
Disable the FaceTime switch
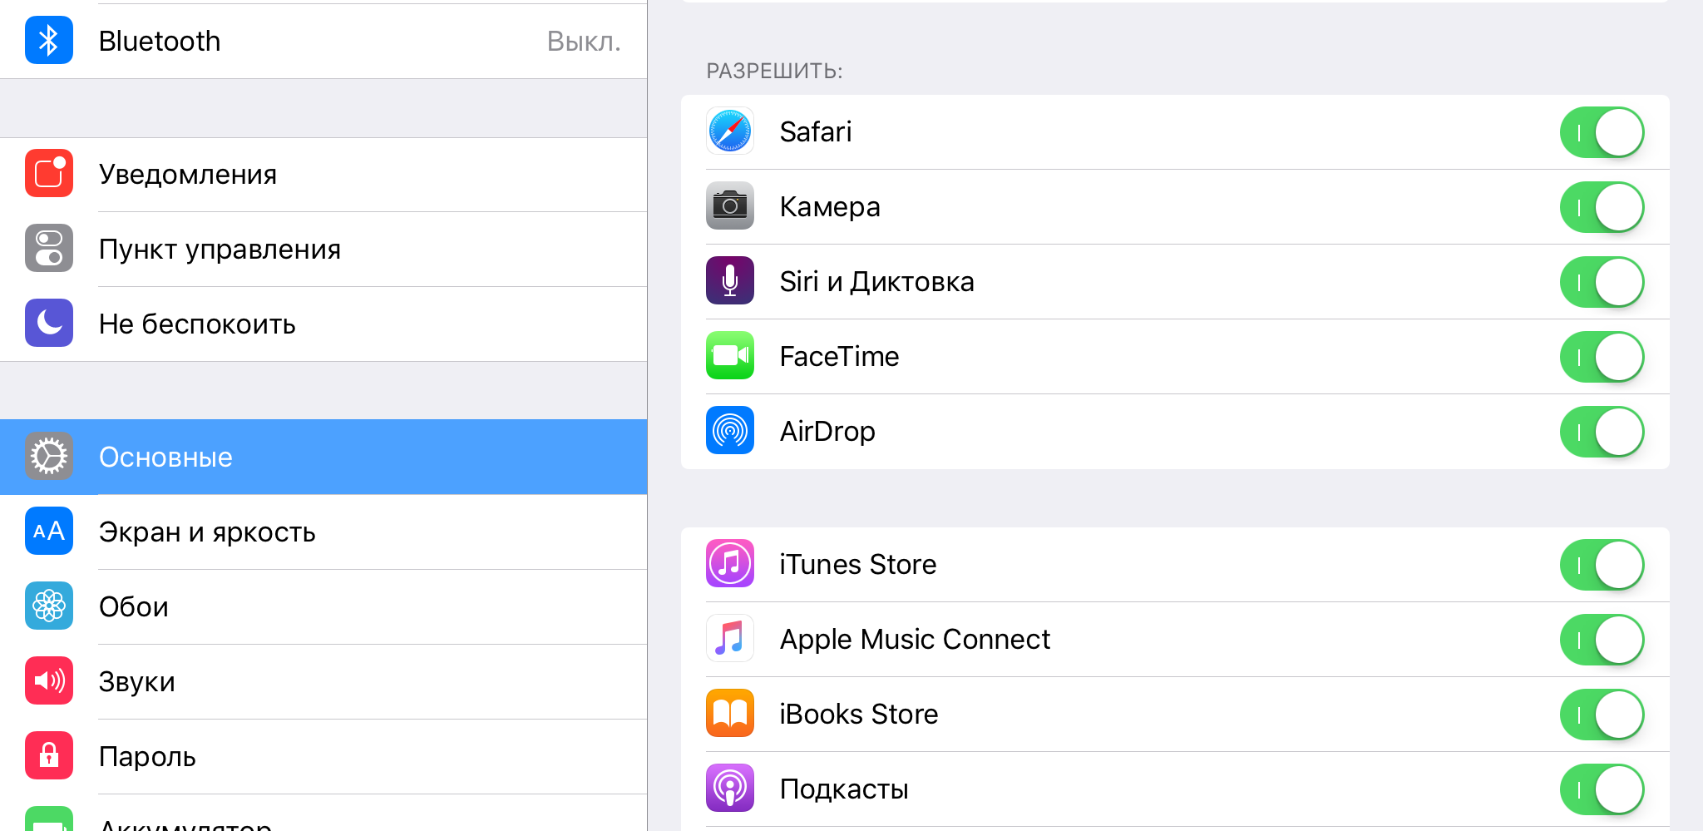pos(1602,357)
